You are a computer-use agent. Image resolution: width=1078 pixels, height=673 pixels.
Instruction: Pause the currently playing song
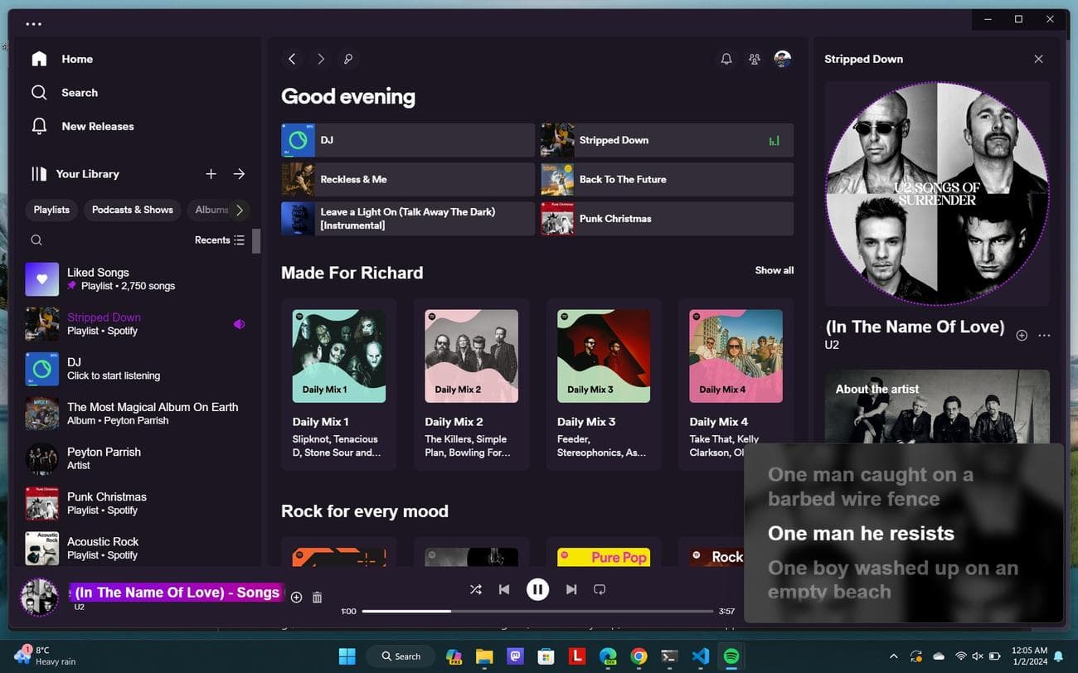click(x=538, y=589)
